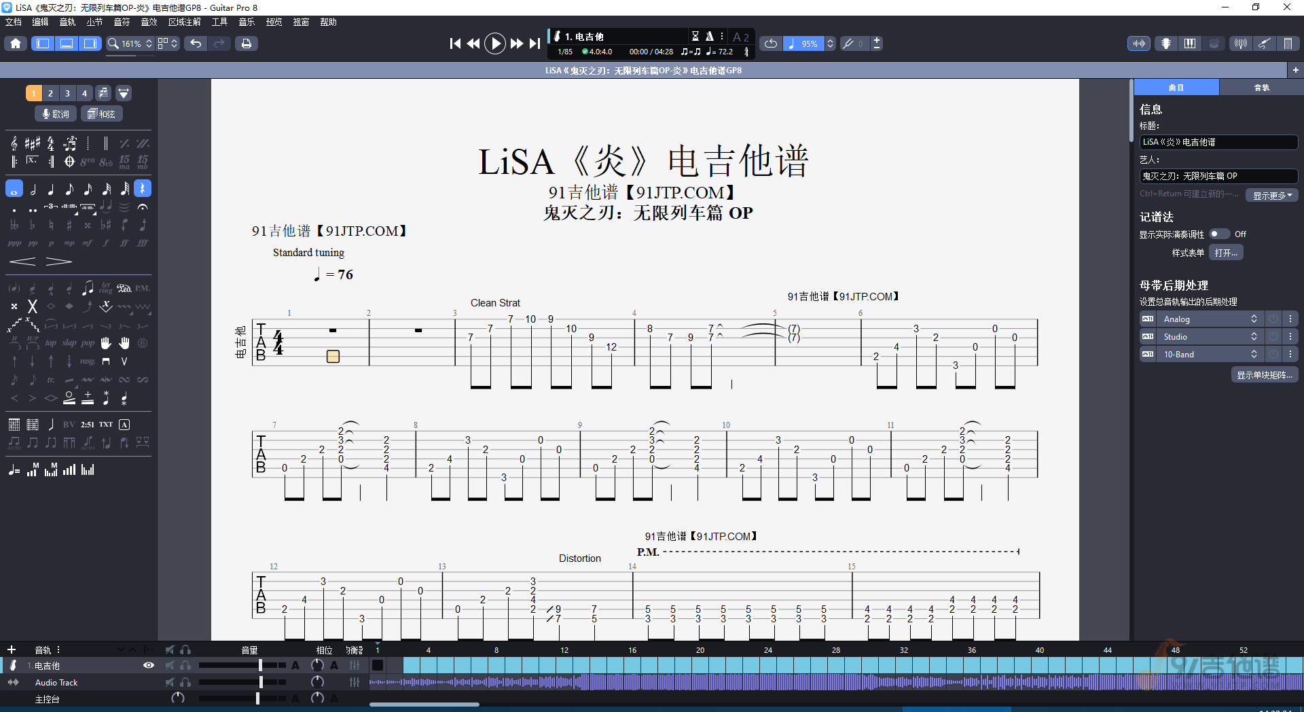Toggle let ring on the note
This screenshot has width=1304, height=712.
tap(105, 288)
